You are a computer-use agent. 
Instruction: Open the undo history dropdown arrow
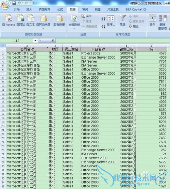click(x=22, y=3)
